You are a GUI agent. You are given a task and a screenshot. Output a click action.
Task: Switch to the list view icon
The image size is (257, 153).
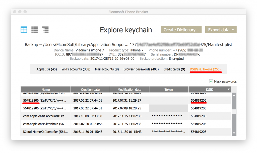click(34, 29)
